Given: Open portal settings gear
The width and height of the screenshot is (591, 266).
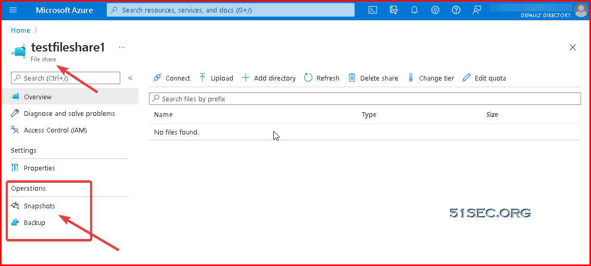Looking at the screenshot, I should [x=435, y=10].
